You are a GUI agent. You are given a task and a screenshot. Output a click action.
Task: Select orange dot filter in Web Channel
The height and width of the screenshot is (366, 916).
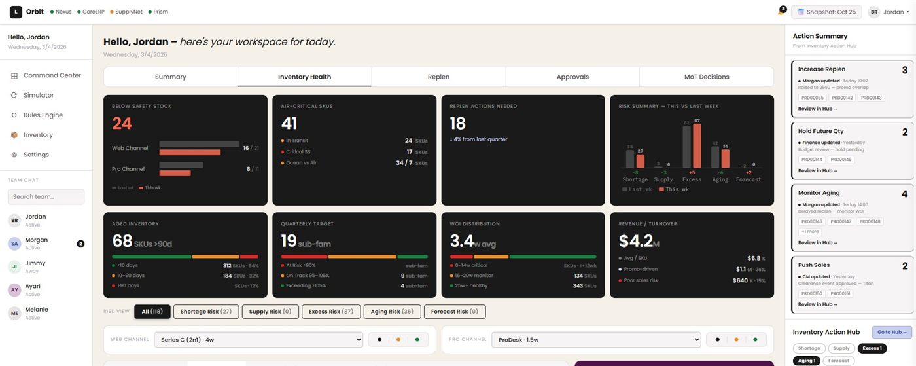coord(398,339)
